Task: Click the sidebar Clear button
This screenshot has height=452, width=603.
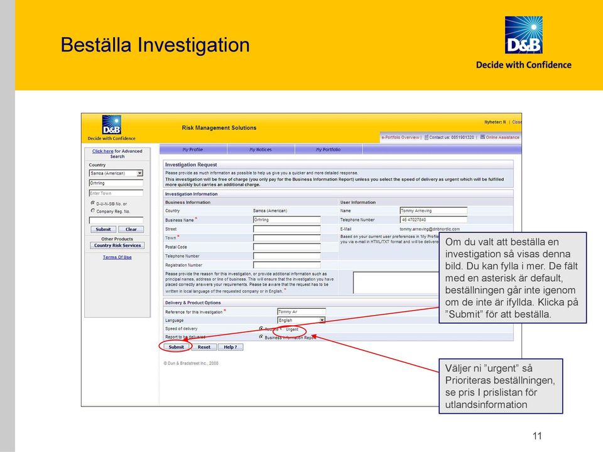Action: pos(131,230)
